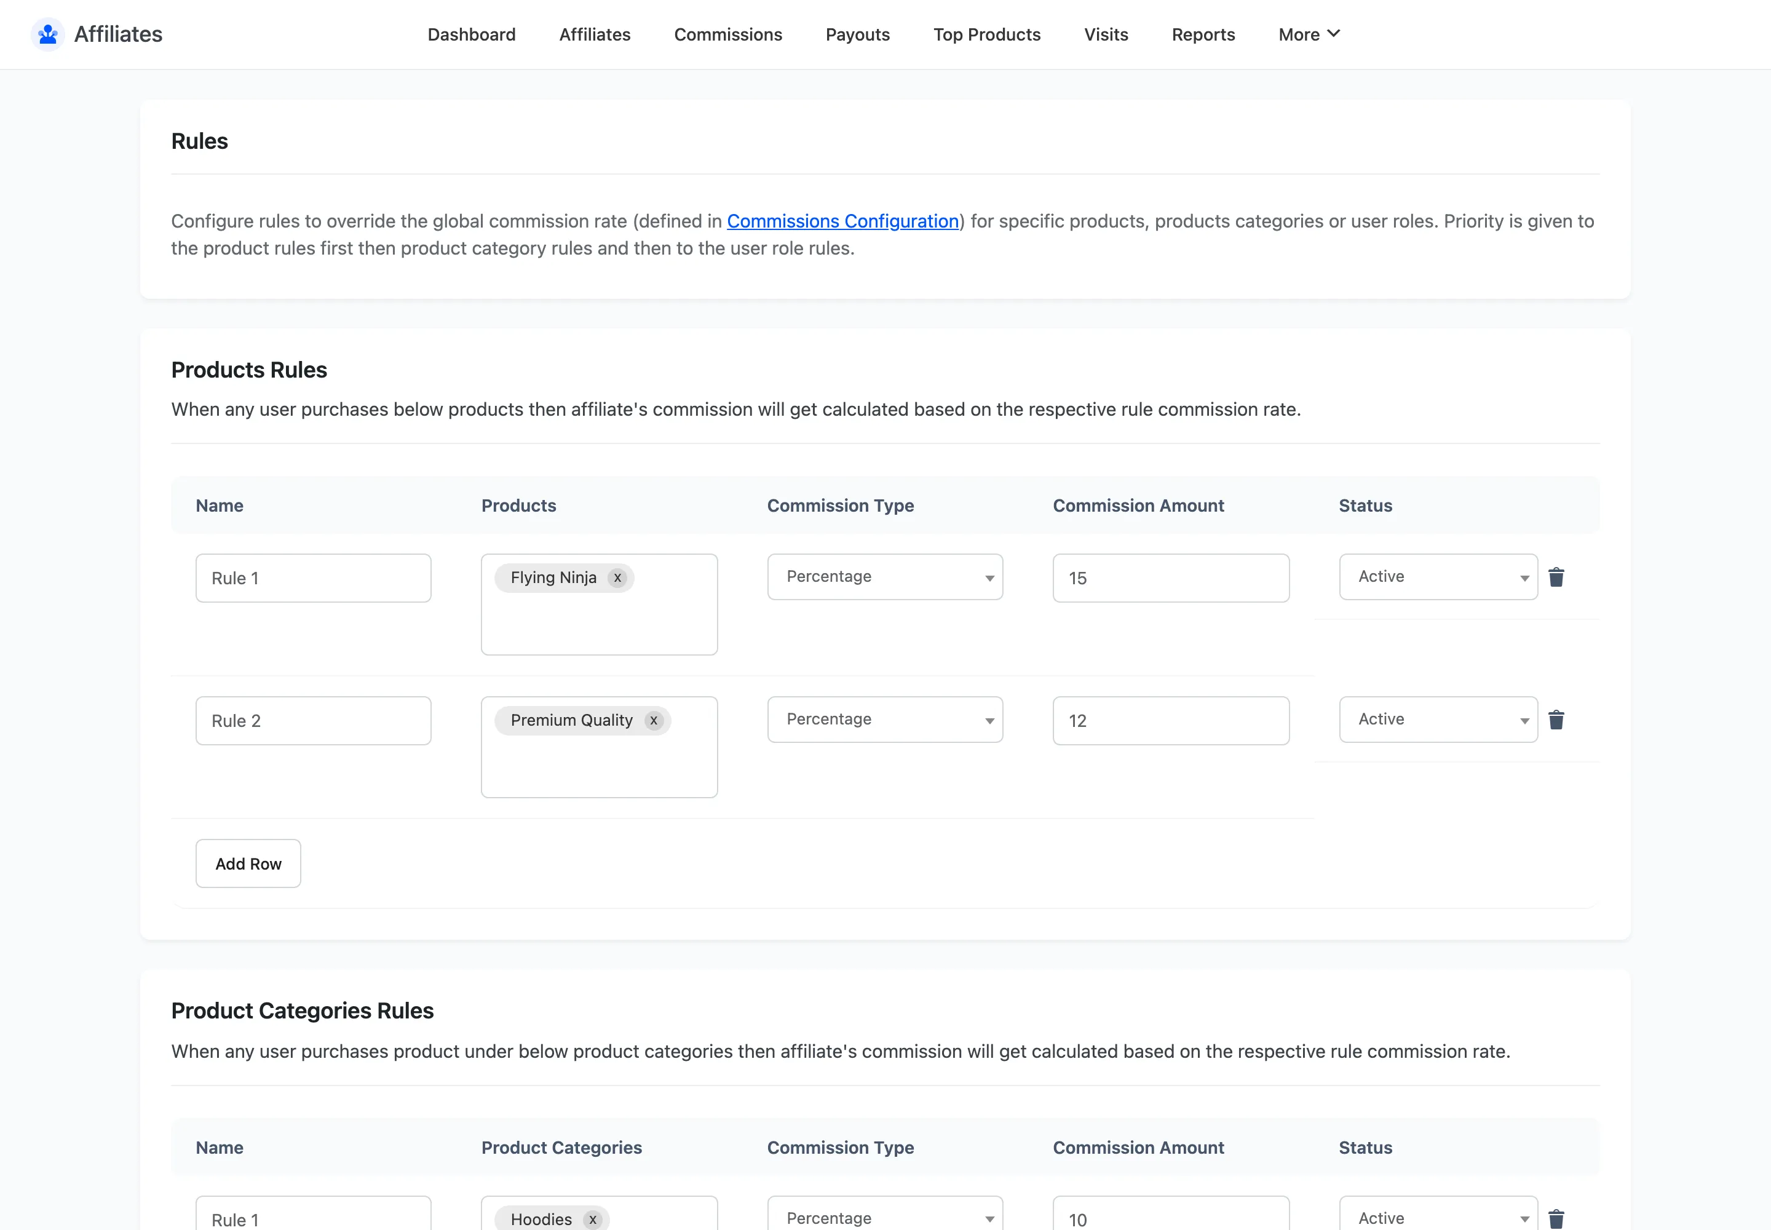The image size is (1771, 1230).
Task: Edit commission amount field showing 10
Action: tap(1171, 1214)
